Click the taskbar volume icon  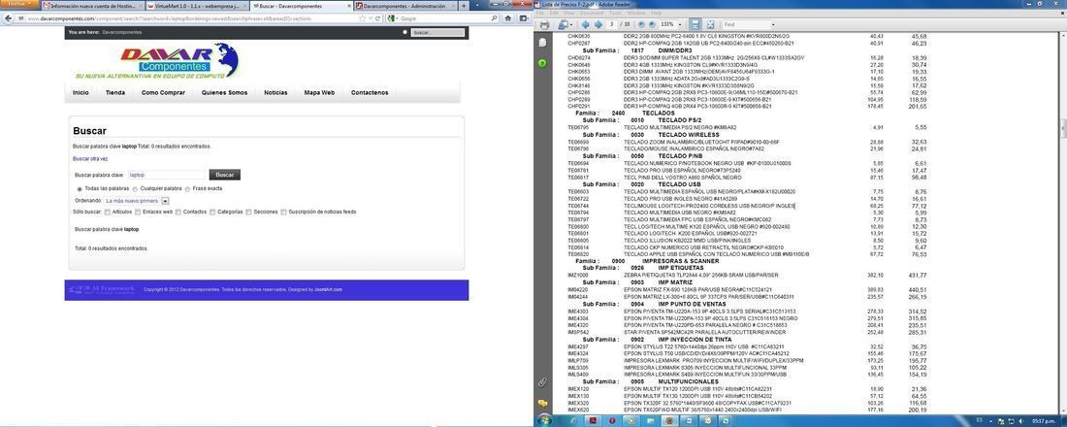(1020, 420)
